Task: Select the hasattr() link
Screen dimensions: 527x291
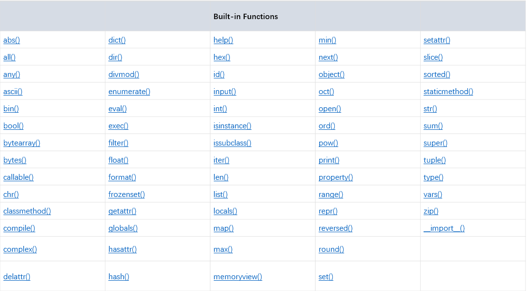Action: pos(123,249)
